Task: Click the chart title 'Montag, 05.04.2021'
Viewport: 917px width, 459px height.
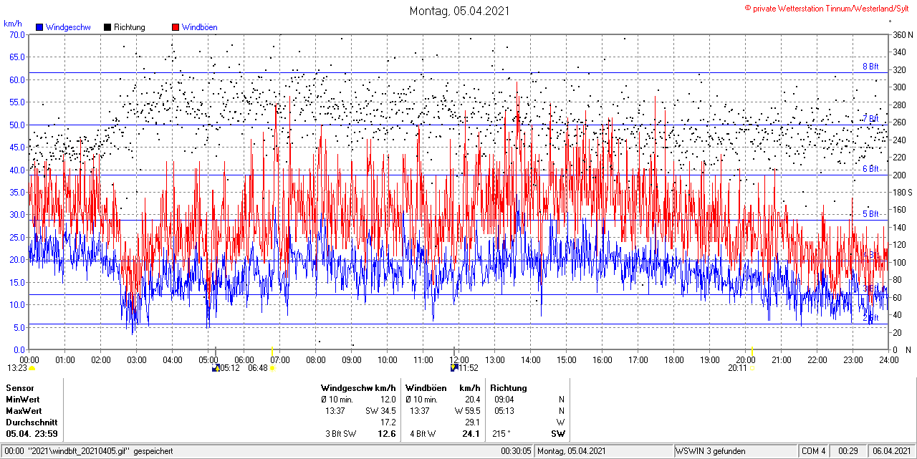Action: (458, 11)
